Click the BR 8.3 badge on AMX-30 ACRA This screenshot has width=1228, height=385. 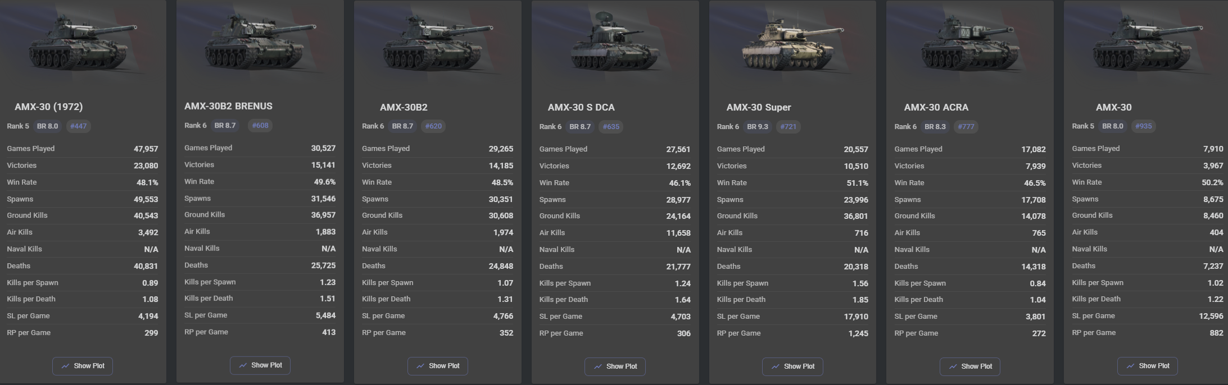coord(935,127)
